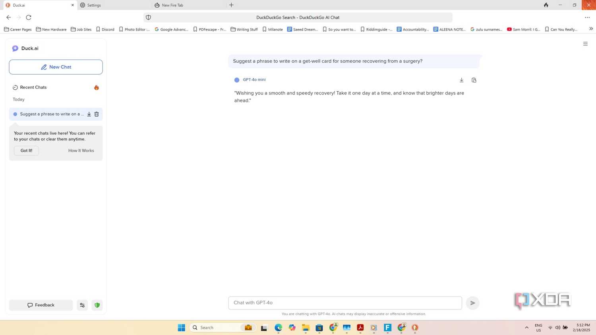The image size is (596, 335).
Task: Reload the page
Action: [29, 17]
